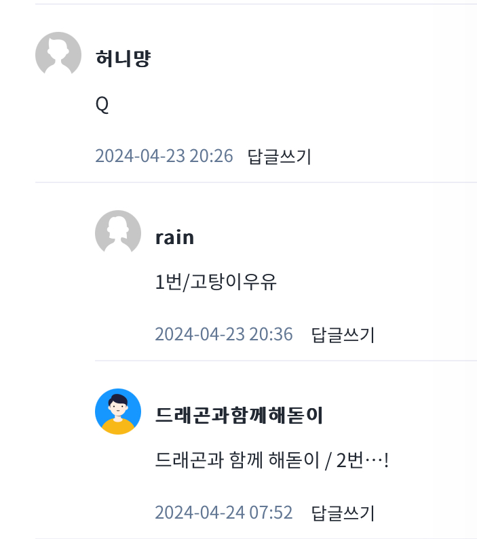Click 허니먕's gray profile avatar
477x539 pixels.
(58, 54)
